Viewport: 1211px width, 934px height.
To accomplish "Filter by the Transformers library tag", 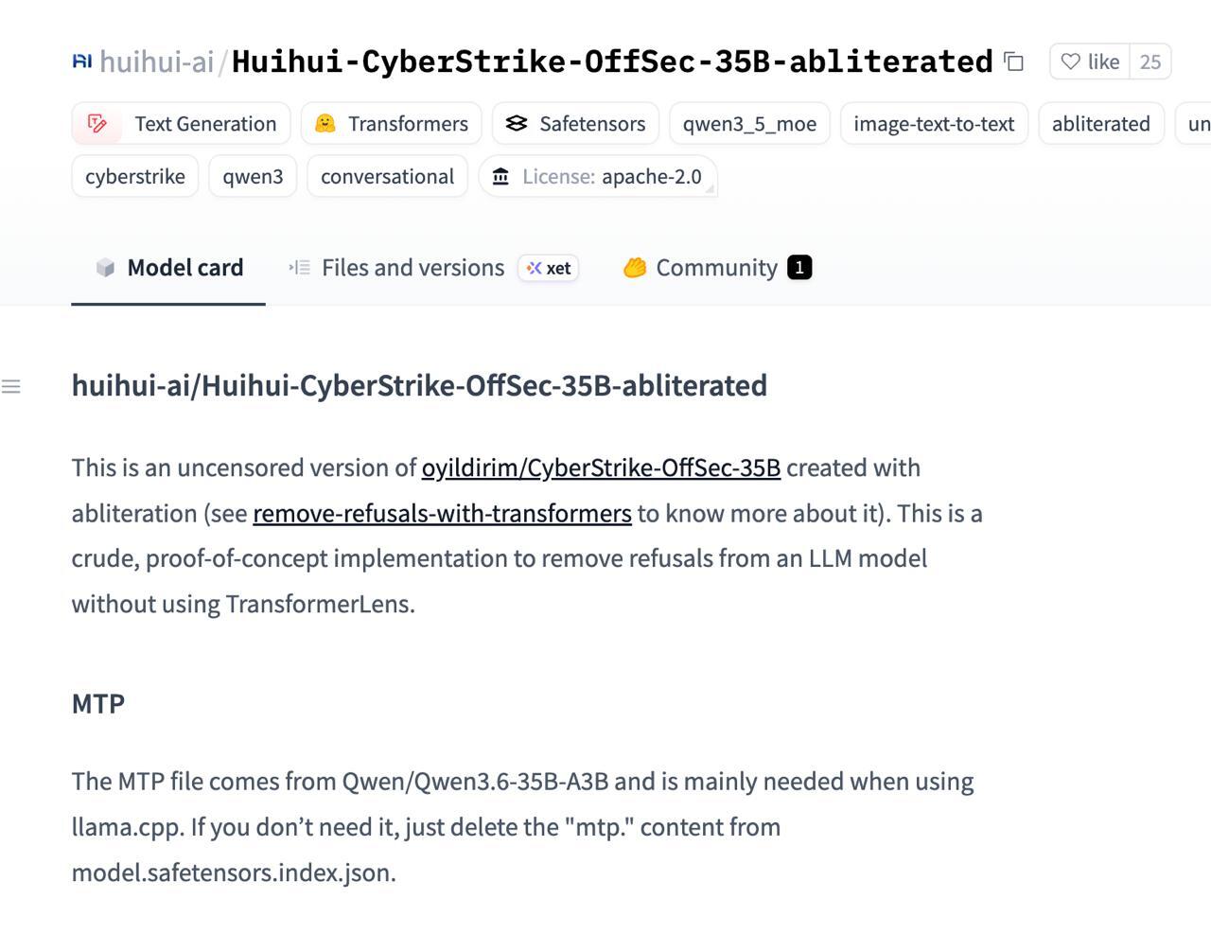I will 392,124.
